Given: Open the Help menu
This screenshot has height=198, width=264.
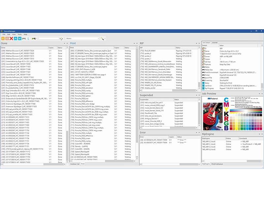Looking at the screenshot, I should click(25, 34).
